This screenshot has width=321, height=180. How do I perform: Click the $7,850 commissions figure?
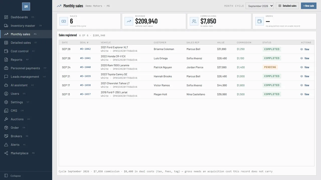click(208, 21)
